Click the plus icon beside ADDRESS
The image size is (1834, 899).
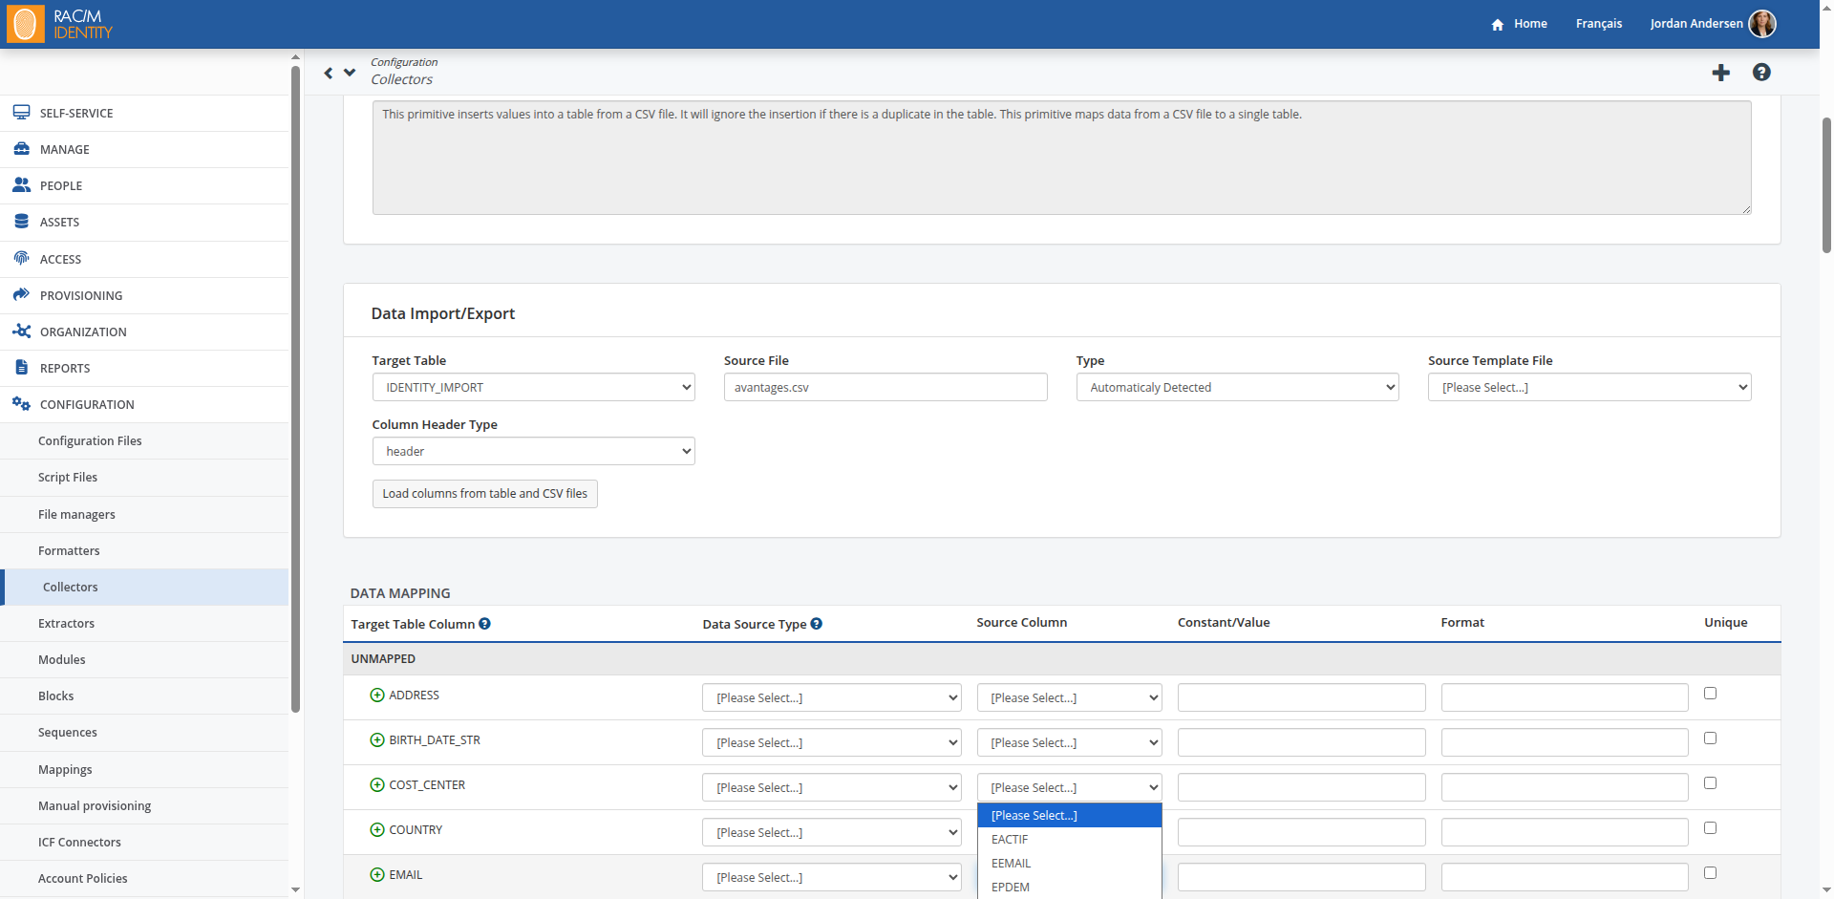pos(377,696)
